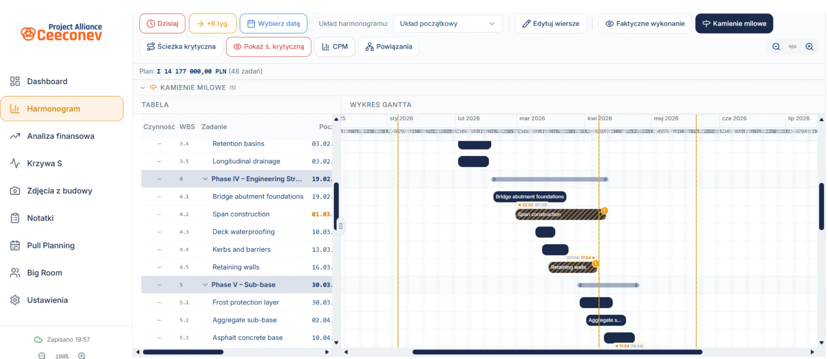Click the Ceeconev Project Alliance logo
The image size is (828, 359).
62,32
